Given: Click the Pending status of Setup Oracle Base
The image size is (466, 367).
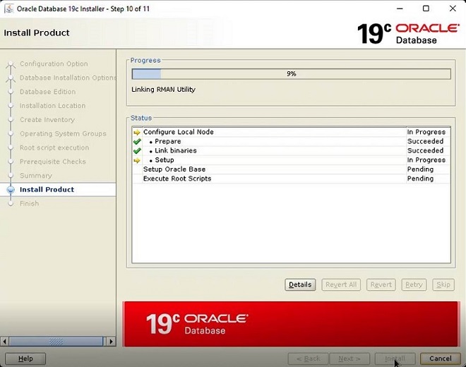Looking at the screenshot, I should [420, 169].
